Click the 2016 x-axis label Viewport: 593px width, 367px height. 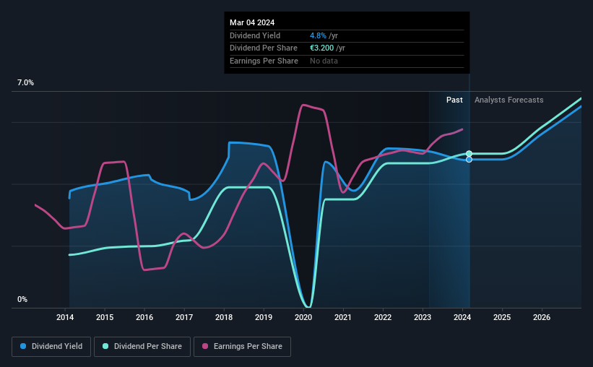click(x=144, y=317)
